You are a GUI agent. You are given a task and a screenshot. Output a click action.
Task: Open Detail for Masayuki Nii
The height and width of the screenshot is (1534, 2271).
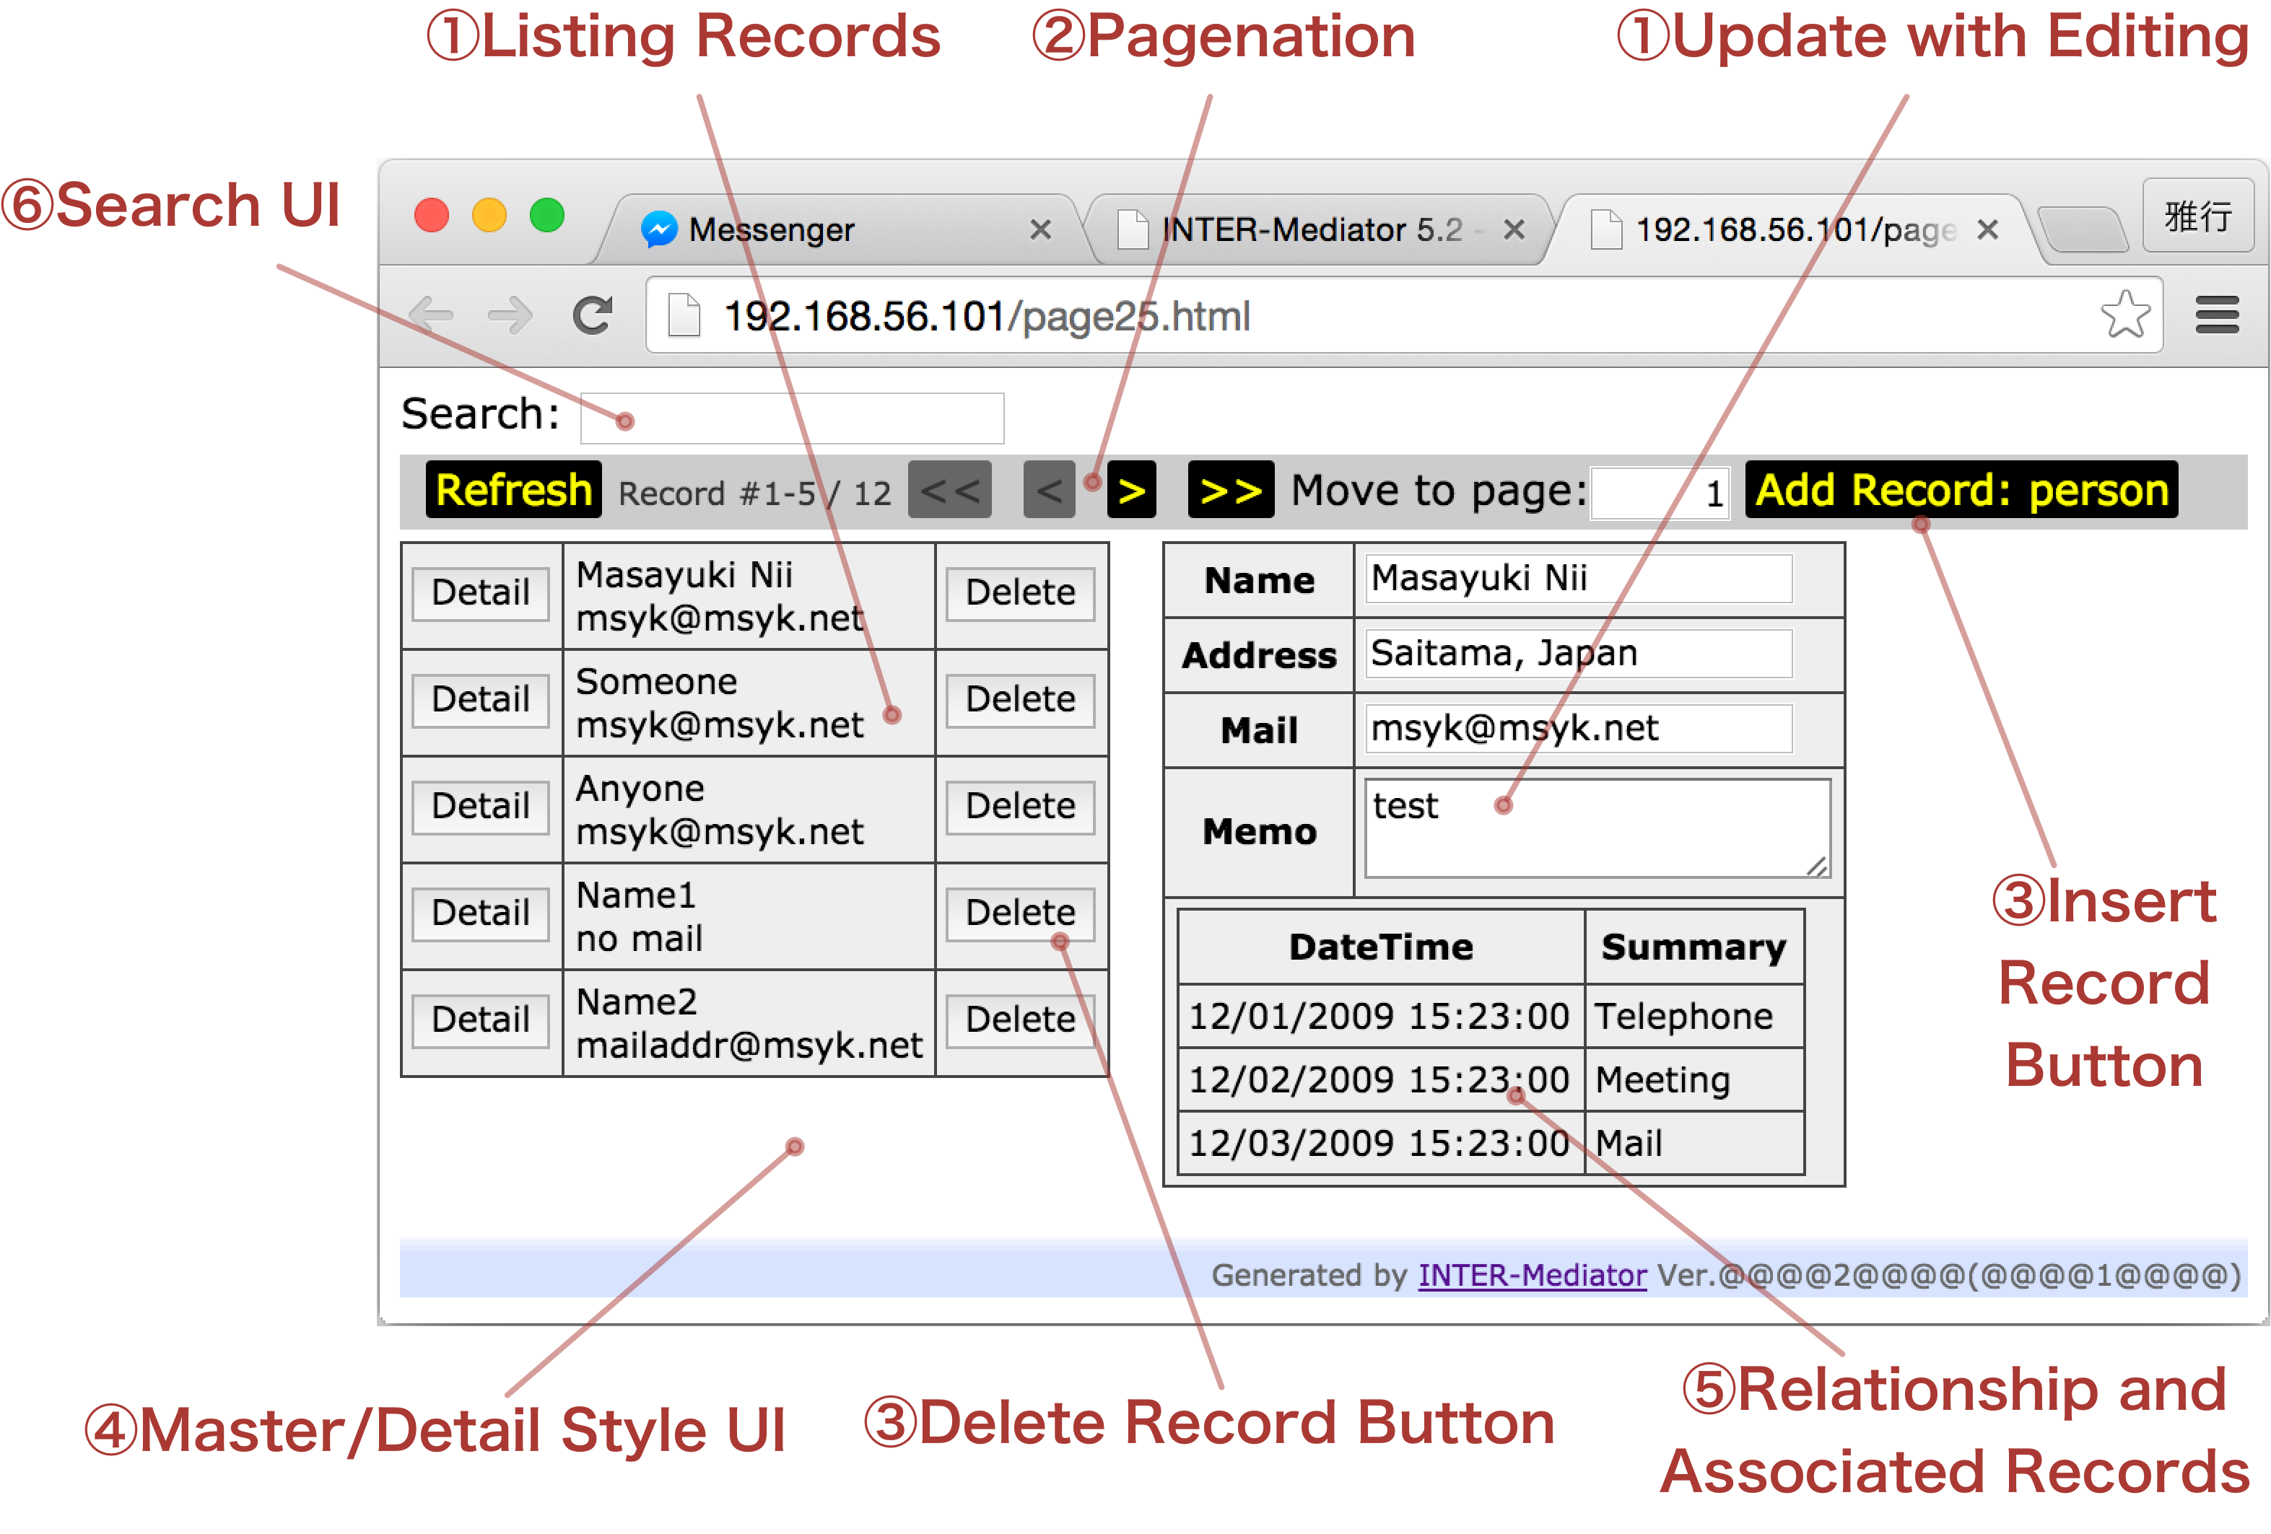(x=480, y=592)
